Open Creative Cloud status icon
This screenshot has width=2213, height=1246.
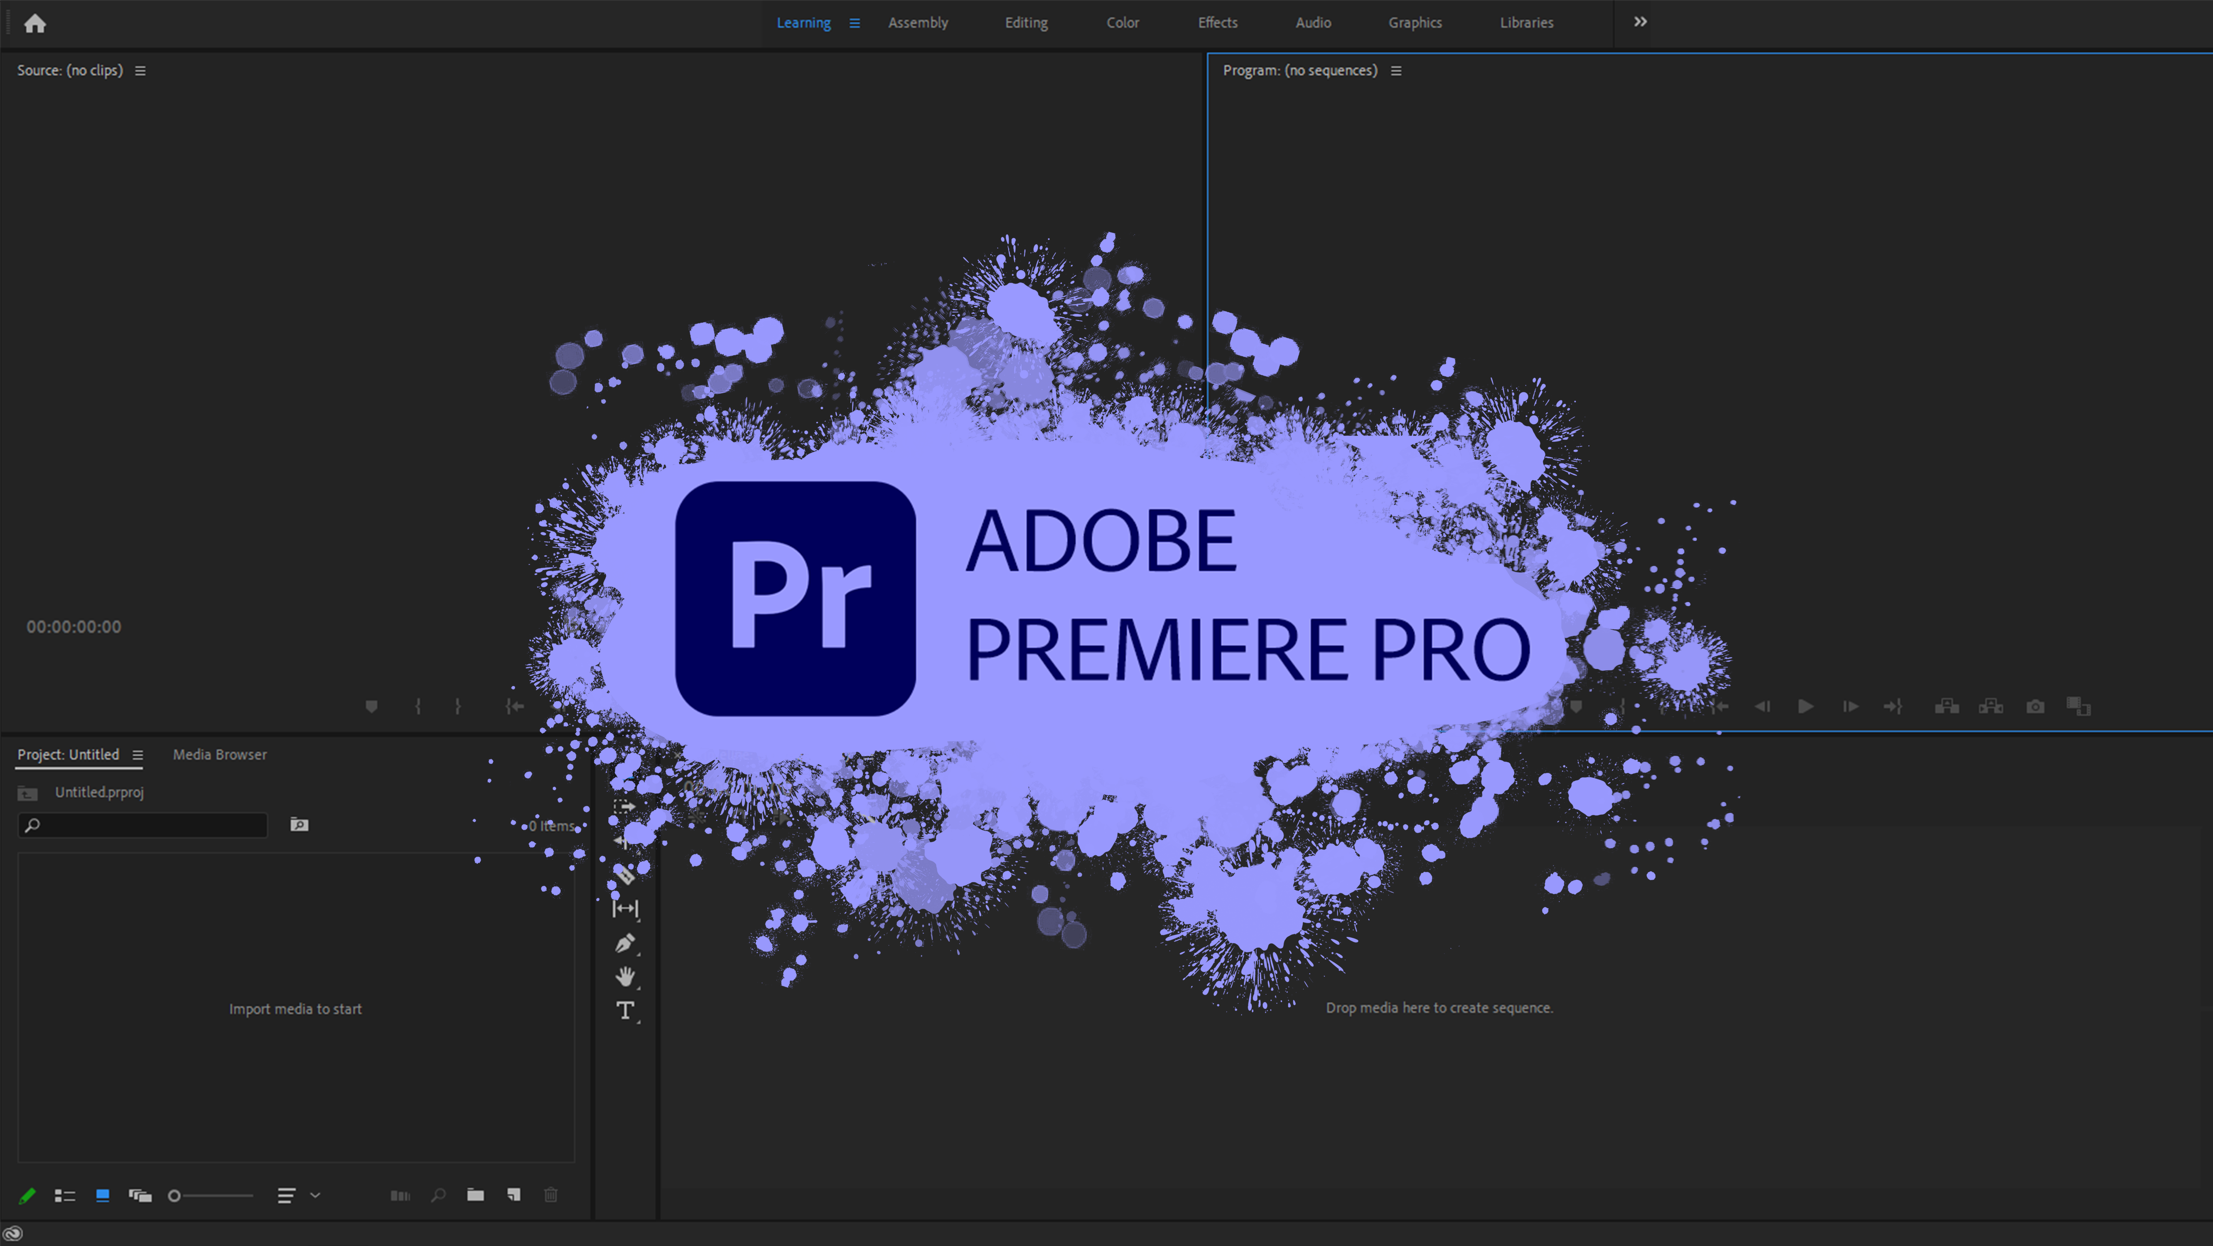pos(13,1233)
